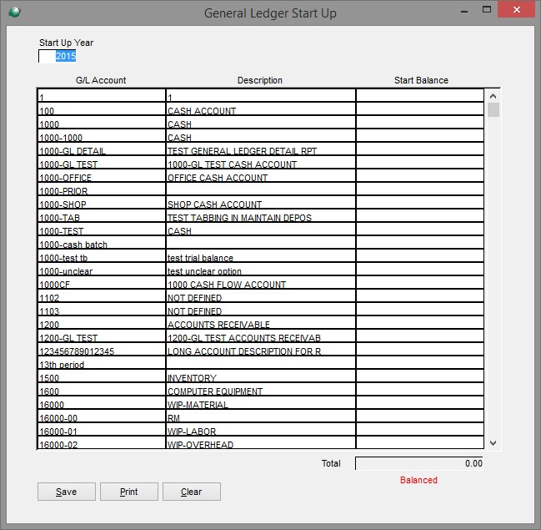The image size is (541, 530).
Task: Click description 'WIP-LABOR'
Action: pyautogui.click(x=261, y=430)
